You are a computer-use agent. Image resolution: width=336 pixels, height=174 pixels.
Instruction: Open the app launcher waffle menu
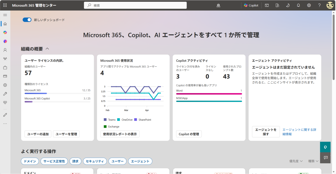[5, 5]
